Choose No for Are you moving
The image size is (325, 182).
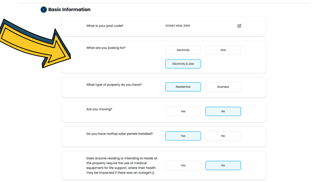pos(223,112)
